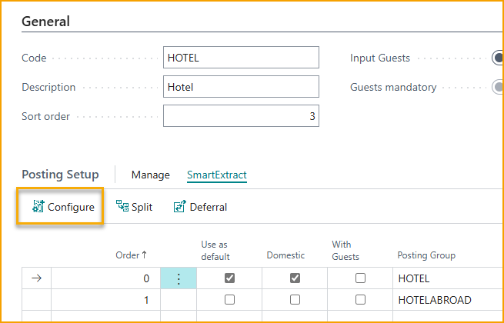
Task: Uncheck Use as default for HOTEL row
Action: pos(229,279)
